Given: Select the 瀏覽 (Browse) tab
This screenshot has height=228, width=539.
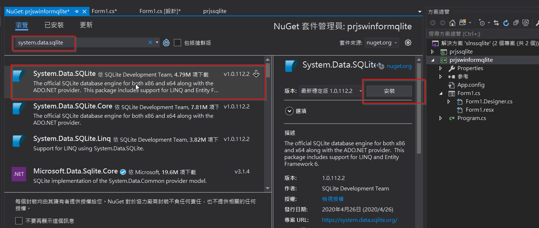Looking at the screenshot, I should (22, 25).
